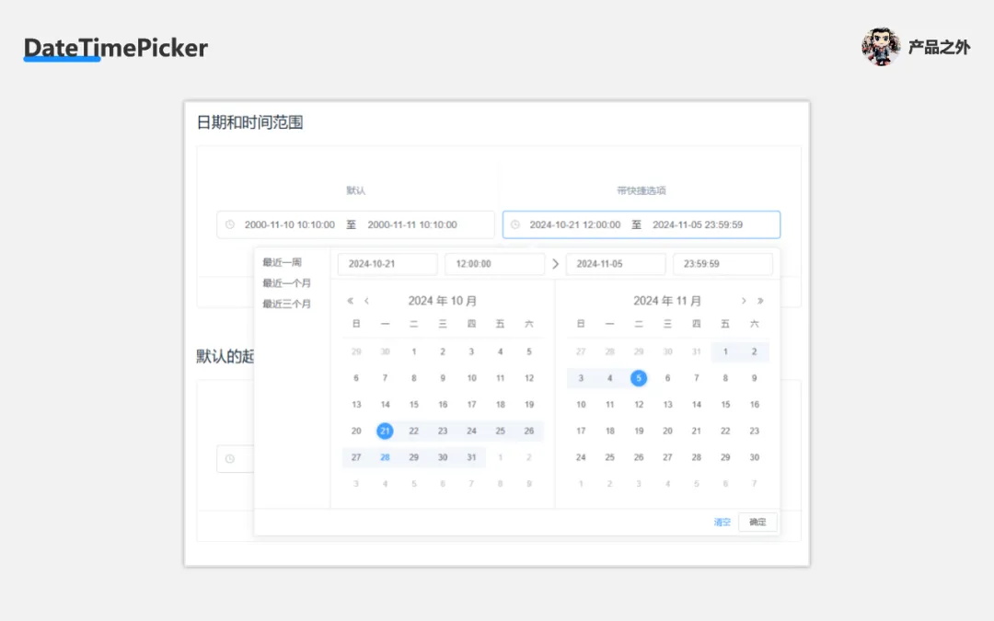994x621 pixels.
Task: Confirm selection with 确定 button
Action: 757,523
